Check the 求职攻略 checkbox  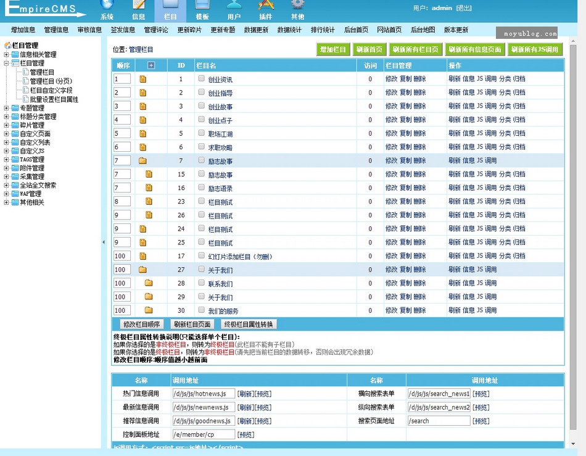(x=202, y=146)
